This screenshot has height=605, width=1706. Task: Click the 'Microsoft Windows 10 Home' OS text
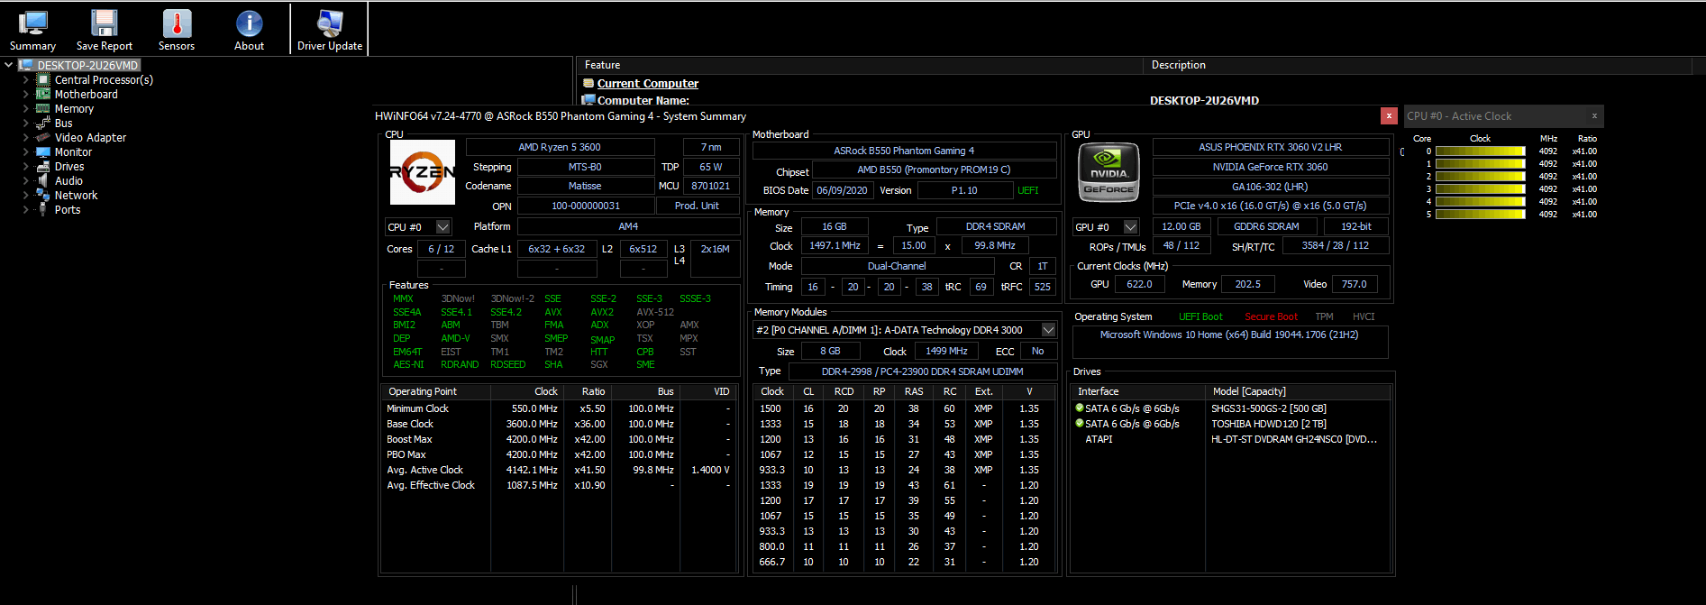click(1229, 335)
